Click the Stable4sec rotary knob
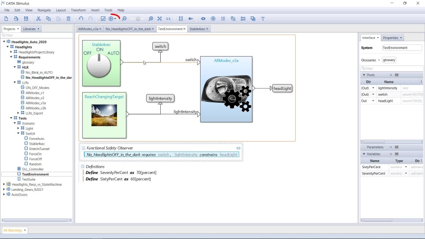 [x=99, y=66]
